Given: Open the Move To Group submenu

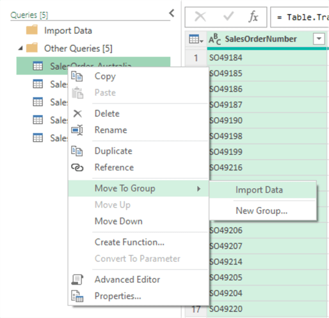Looking at the screenshot, I should pyautogui.click(x=138, y=188).
